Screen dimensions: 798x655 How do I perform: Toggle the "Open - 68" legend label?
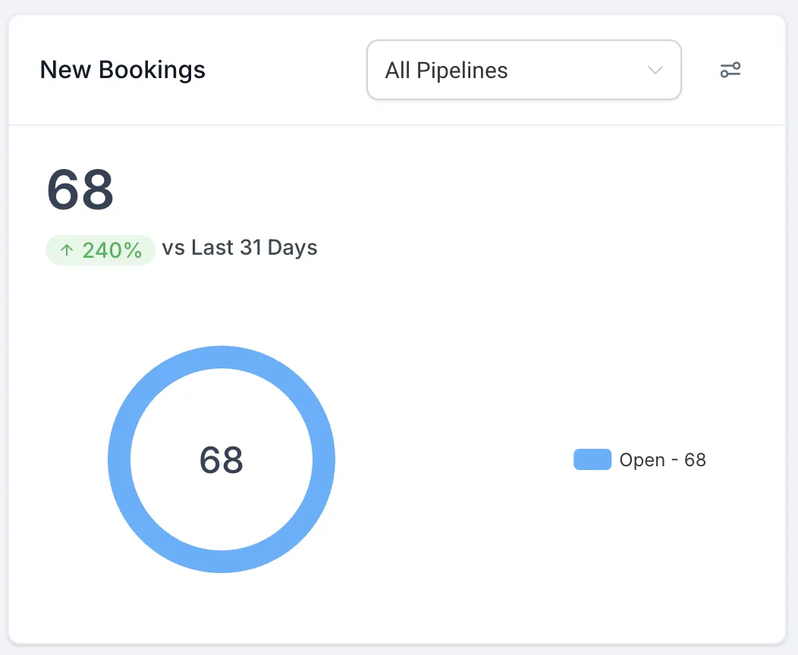click(x=662, y=459)
